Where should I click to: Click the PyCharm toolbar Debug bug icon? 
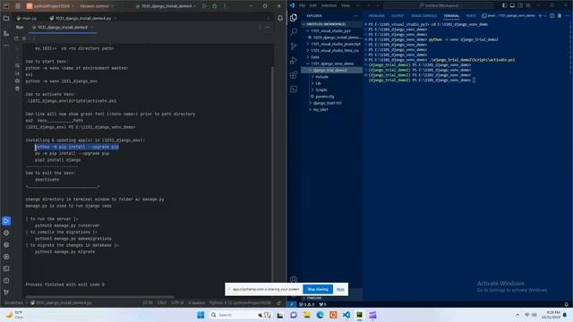(215, 6)
